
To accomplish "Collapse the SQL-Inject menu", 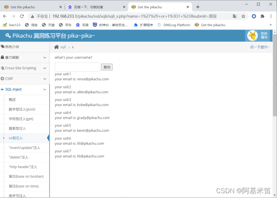I will (24, 90).
